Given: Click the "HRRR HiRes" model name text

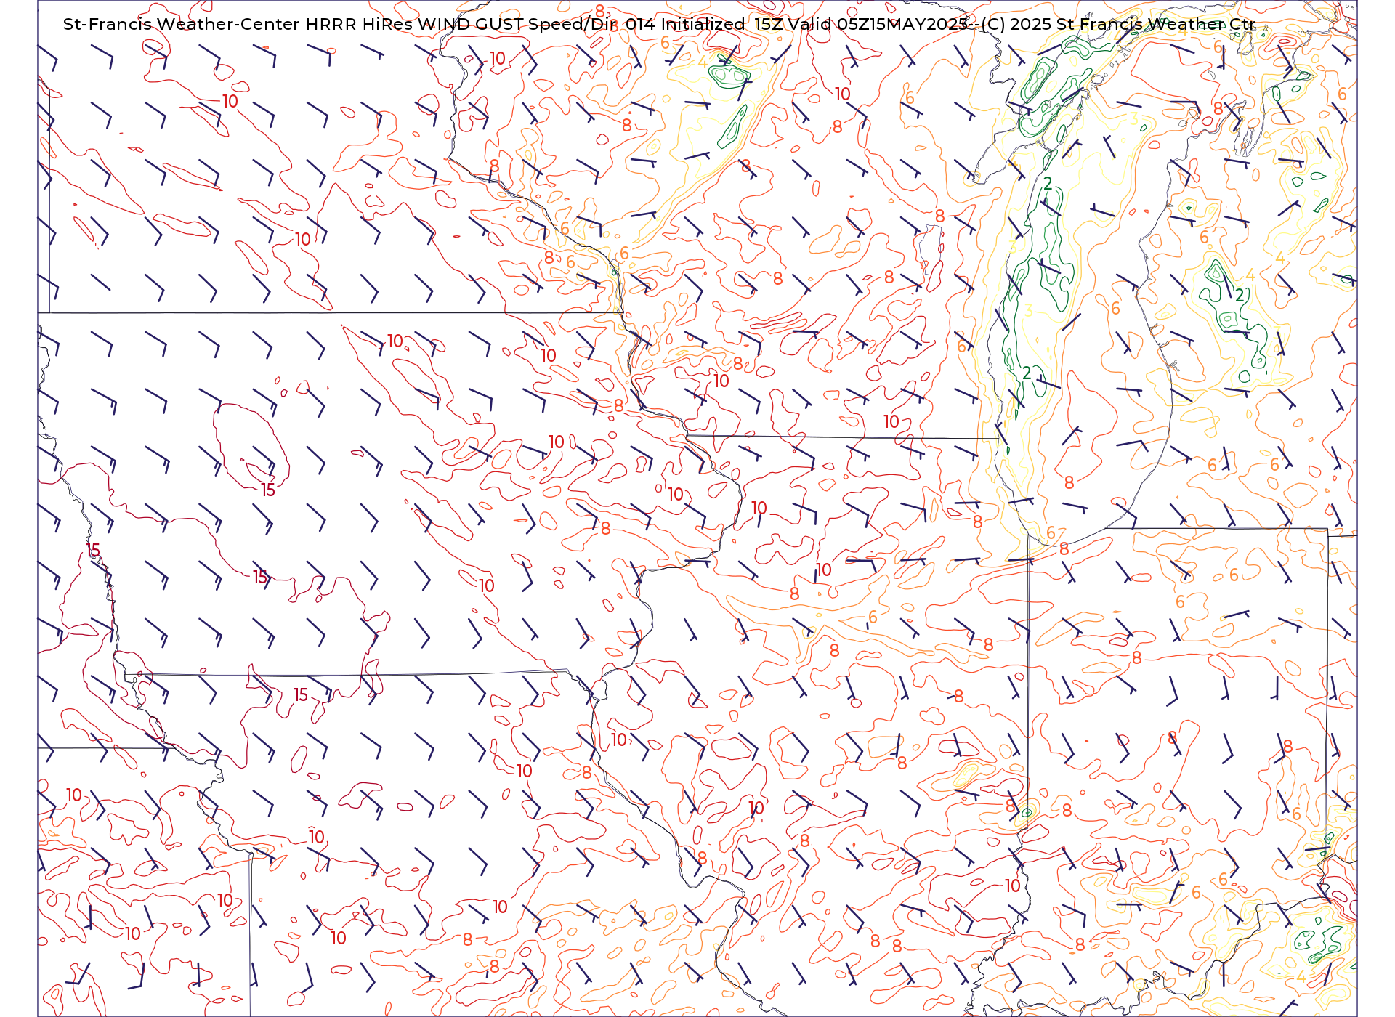Looking at the screenshot, I should pos(359,24).
